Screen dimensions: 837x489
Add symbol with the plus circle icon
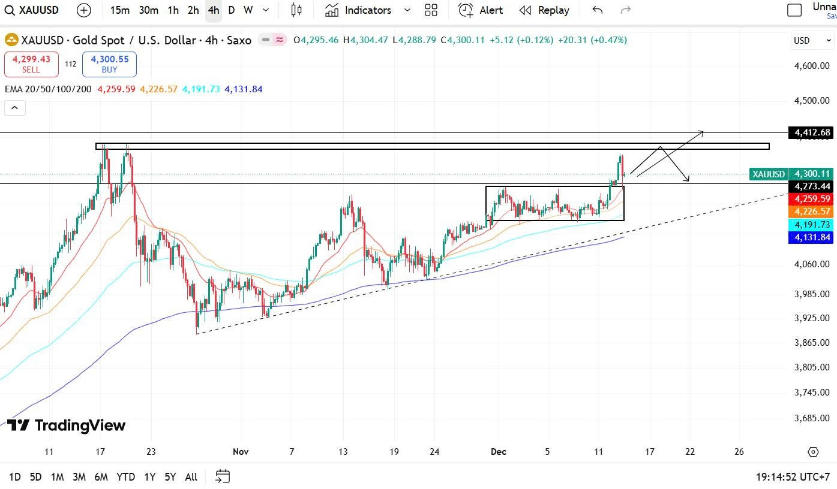(84, 10)
